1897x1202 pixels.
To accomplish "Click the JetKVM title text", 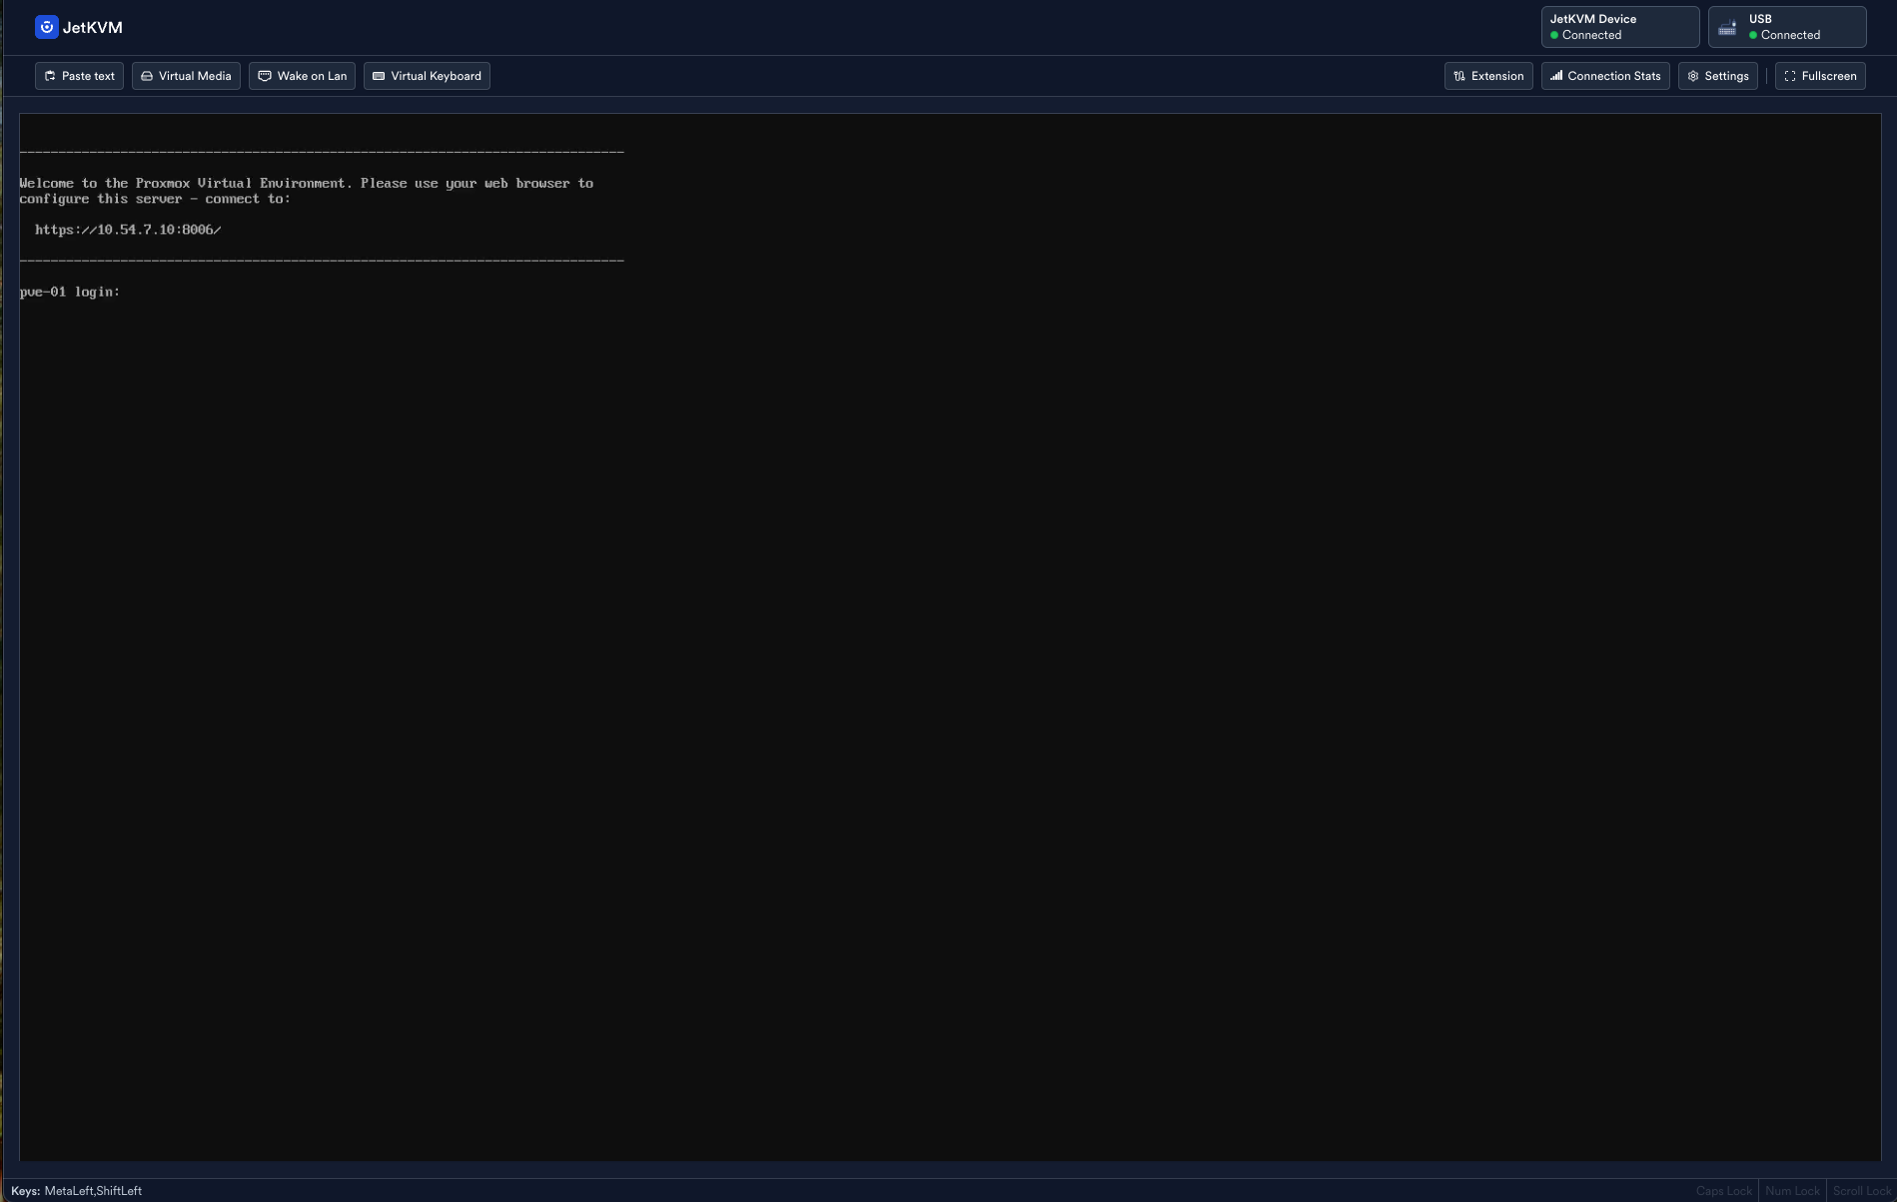I will click(93, 28).
